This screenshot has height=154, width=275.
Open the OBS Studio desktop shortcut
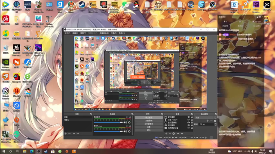click(212, 6)
